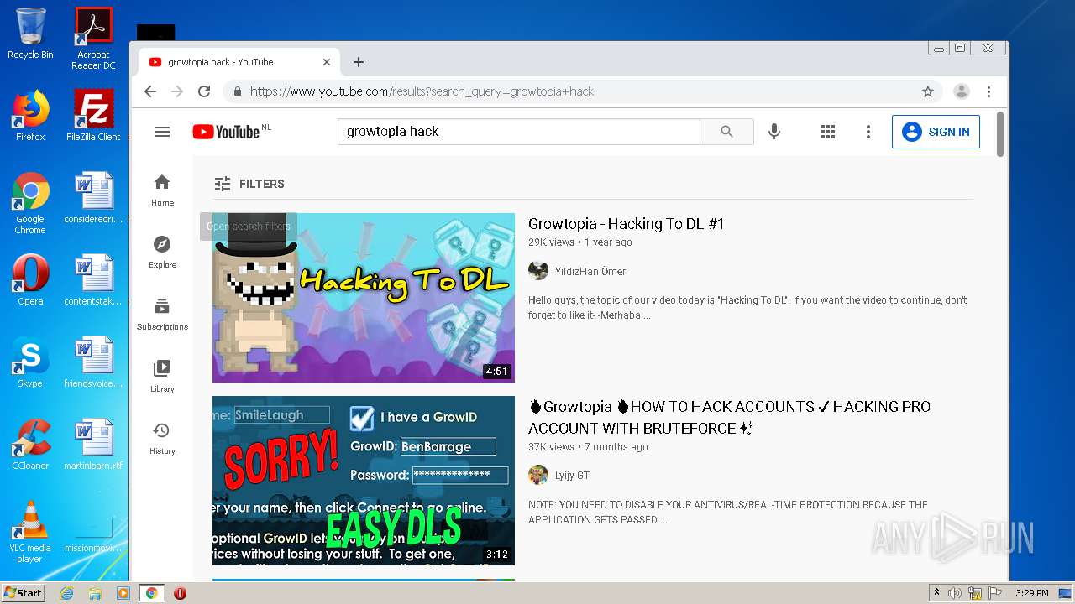Start voice search with microphone icon

(x=774, y=132)
